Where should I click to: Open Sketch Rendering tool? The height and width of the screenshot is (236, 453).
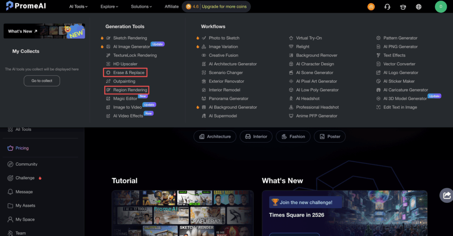130,38
